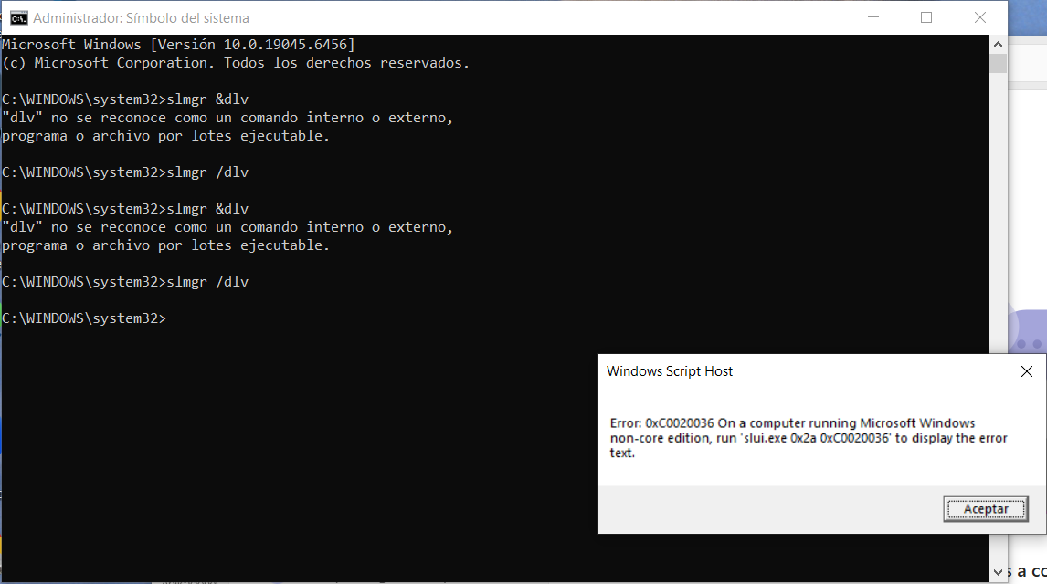Click Aceptar in the Windows Script Host dialog
1047x584 pixels.
coord(986,508)
